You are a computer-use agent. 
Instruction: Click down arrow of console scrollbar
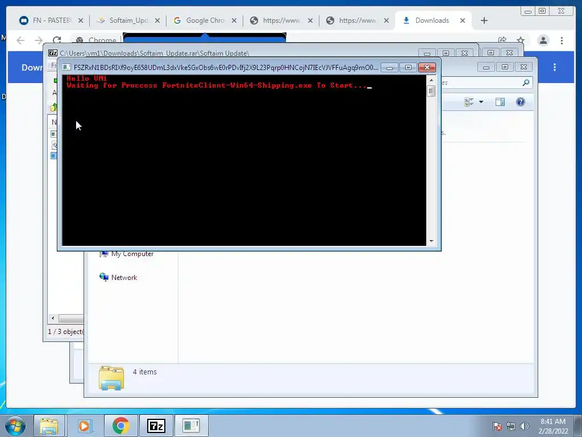(x=431, y=241)
